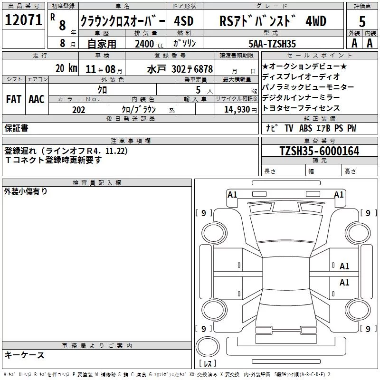Click the キーケース notice text
The width and height of the screenshot is (380, 380).
point(25,355)
